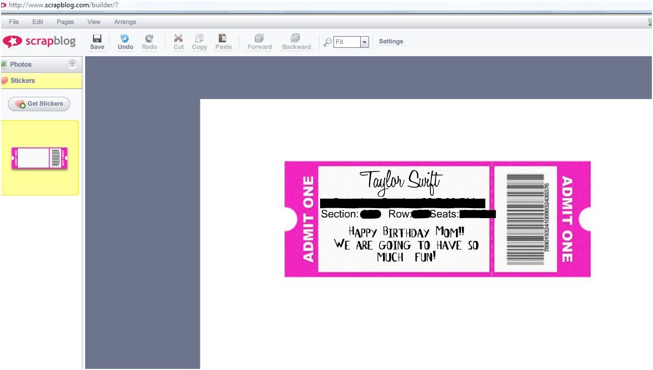Click the zoom magnifier icon
This screenshot has height=370, width=653.
[x=328, y=42]
